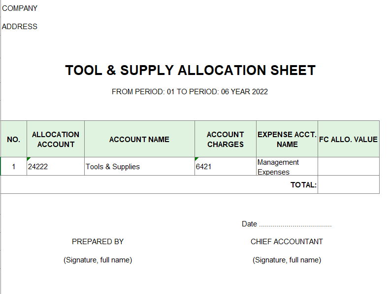390x294 pixels.
Task: Click the empty total value cell
Action: (x=348, y=185)
